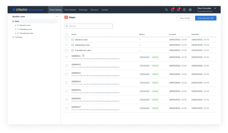Sort by the Status column header
This screenshot has height=133, width=228.
coord(142,34)
